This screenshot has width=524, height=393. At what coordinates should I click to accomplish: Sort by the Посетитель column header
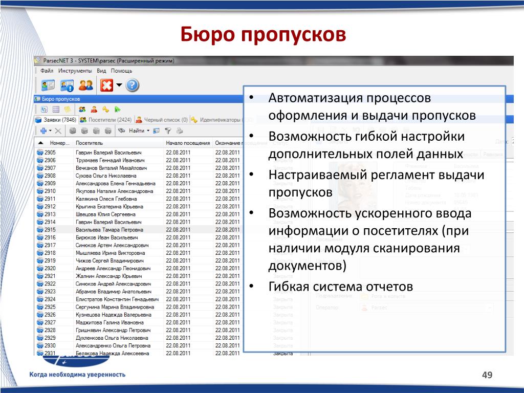tap(90, 143)
